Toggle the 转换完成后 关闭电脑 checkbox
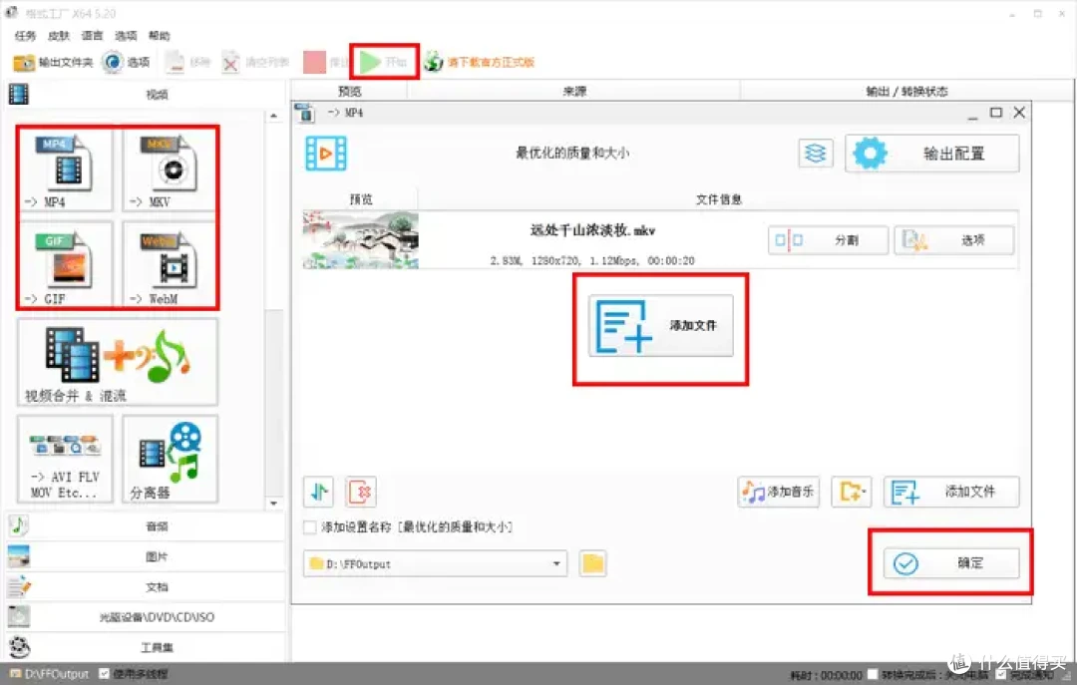1077x685 pixels. tap(873, 675)
